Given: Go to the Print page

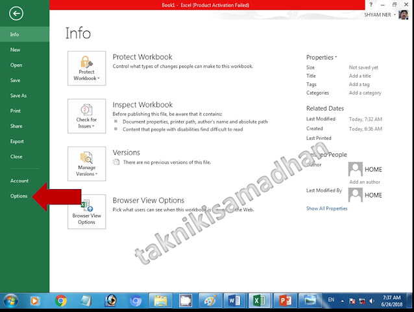Looking at the screenshot, I should pos(25,111).
